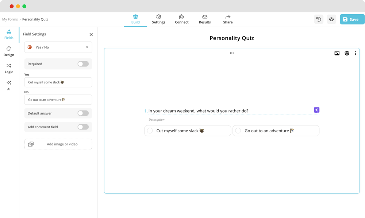Viewport: 365px width, 218px height.
Task: Turn on Default answer
Action: 83,113
